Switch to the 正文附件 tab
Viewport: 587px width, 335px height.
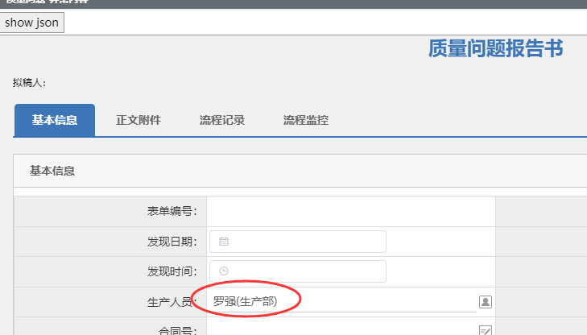tap(138, 121)
